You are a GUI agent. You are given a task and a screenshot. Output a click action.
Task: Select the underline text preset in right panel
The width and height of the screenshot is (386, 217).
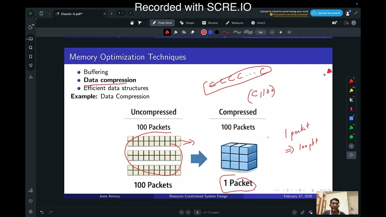[351, 109]
